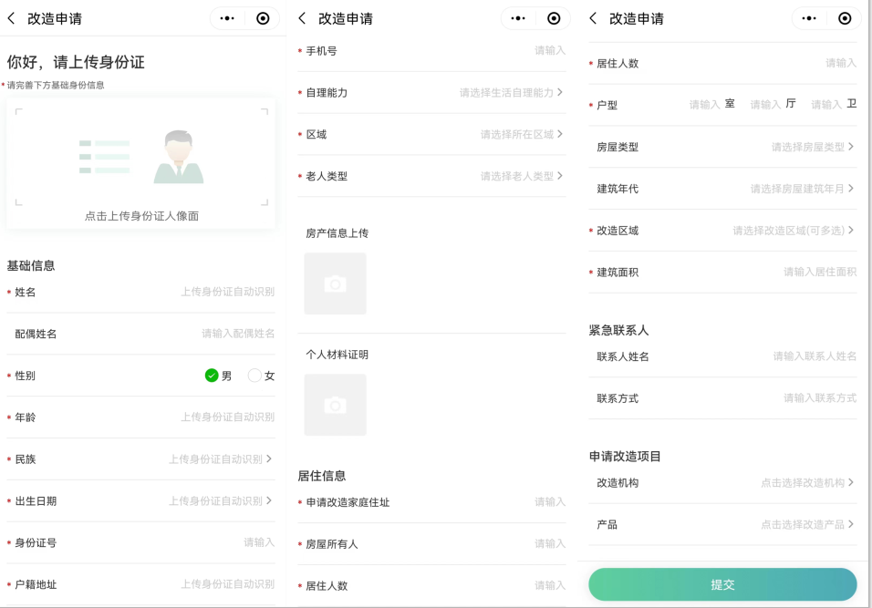Select the 女 gender radio button

tap(254, 376)
